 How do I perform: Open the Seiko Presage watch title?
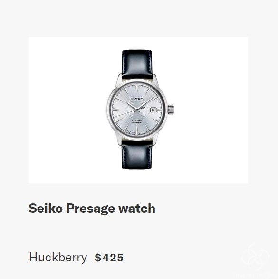pyautogui.click(x=92, y=209)
